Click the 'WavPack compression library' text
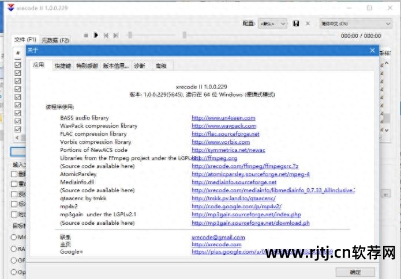The image size is (401, 279). 99,126
